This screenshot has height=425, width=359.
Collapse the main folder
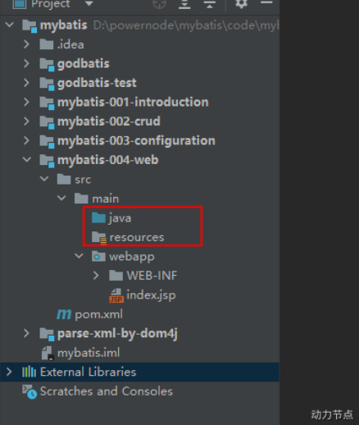[61, 198]
